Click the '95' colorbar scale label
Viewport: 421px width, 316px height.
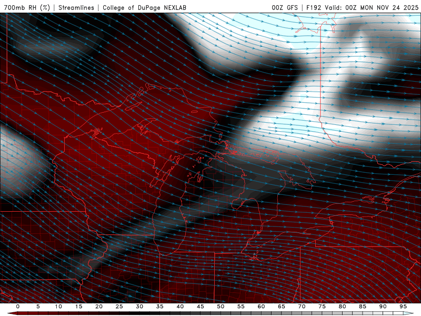click(403, 307)
